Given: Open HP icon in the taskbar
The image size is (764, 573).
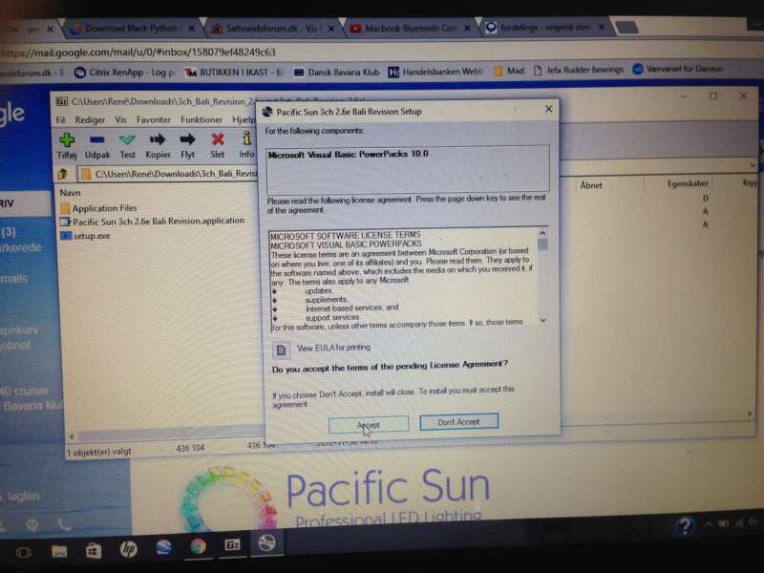Looking at the screenshot, I should [128, 548].
